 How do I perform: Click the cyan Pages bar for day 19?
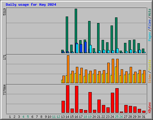coord(91,49)
